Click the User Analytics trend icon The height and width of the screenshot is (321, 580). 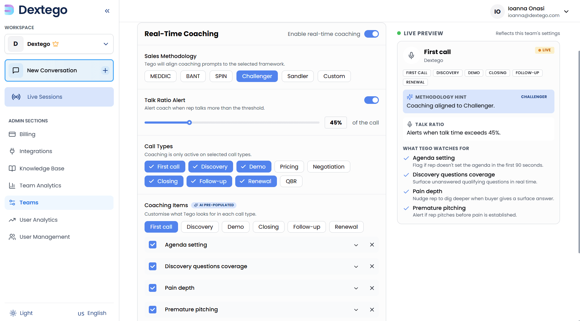(12, 220)
